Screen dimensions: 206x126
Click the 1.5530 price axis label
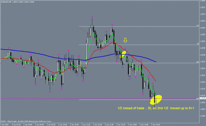point(203,68)
